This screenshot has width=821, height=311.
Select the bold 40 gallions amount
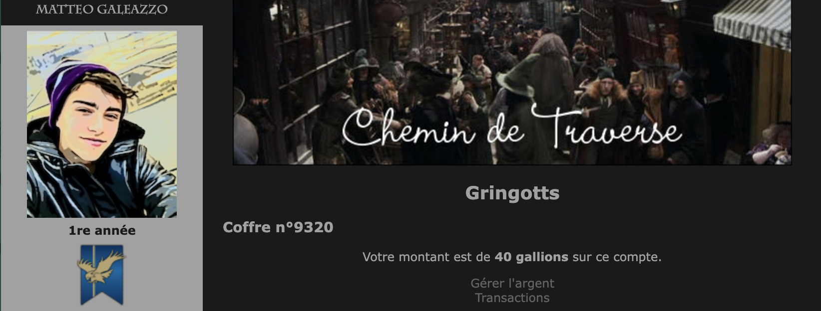coord(531,257)
